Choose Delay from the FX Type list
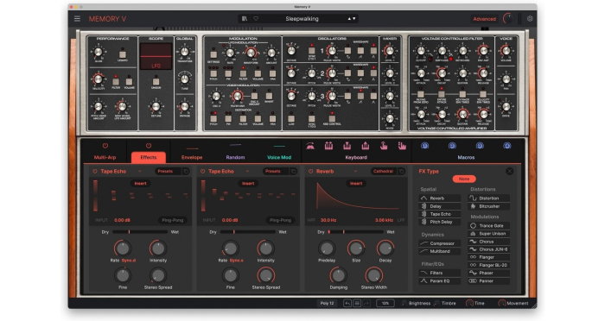 tap(440, 206)
